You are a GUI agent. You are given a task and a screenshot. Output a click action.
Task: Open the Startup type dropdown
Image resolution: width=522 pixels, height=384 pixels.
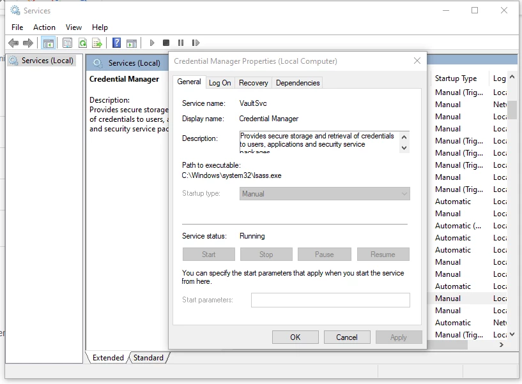325,194
